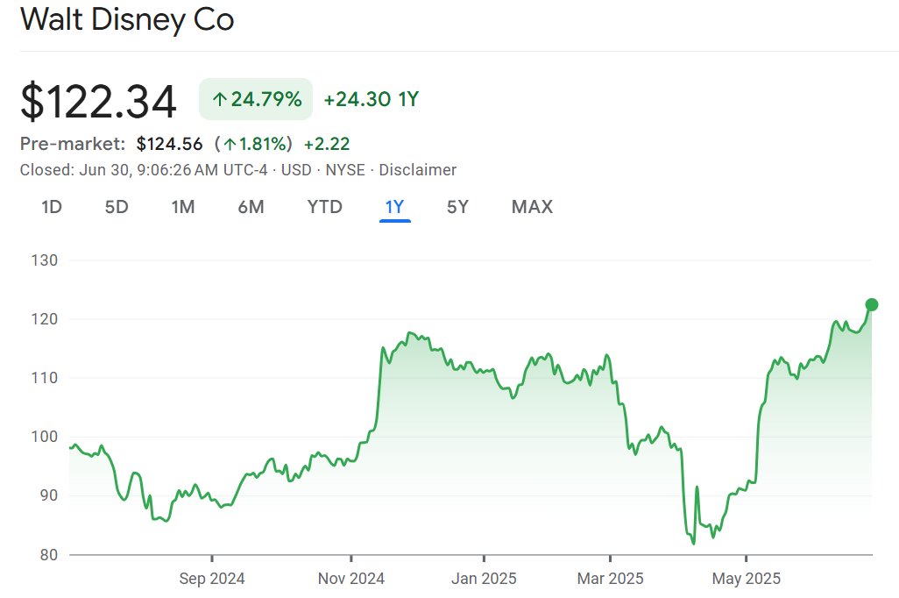Click the Jan 2025 axis label
Screen dimensions: 899x598
(x=484, y=579)
